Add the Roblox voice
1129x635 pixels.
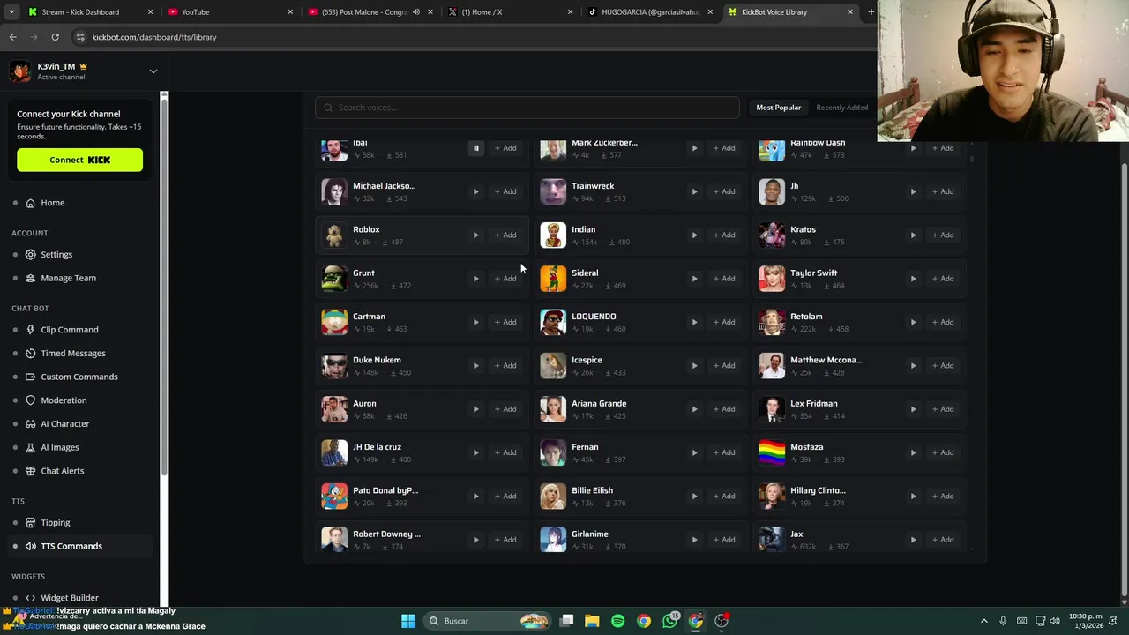505,235
